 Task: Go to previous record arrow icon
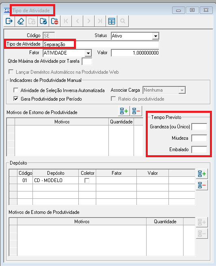(x=78, y=21)
